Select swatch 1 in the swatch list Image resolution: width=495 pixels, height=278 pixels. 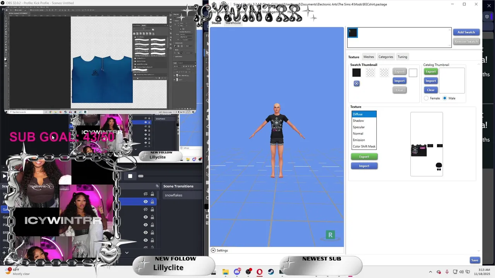pos(353,33)
